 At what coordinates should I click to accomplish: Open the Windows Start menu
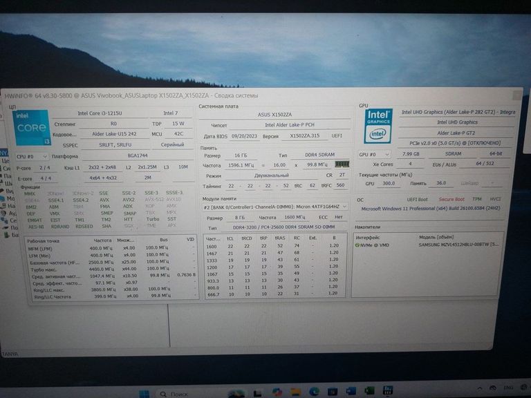coord(144,394)
